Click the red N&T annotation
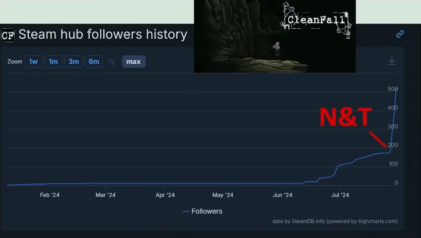This screenshot has height=238, width=421. coord(346,117)
